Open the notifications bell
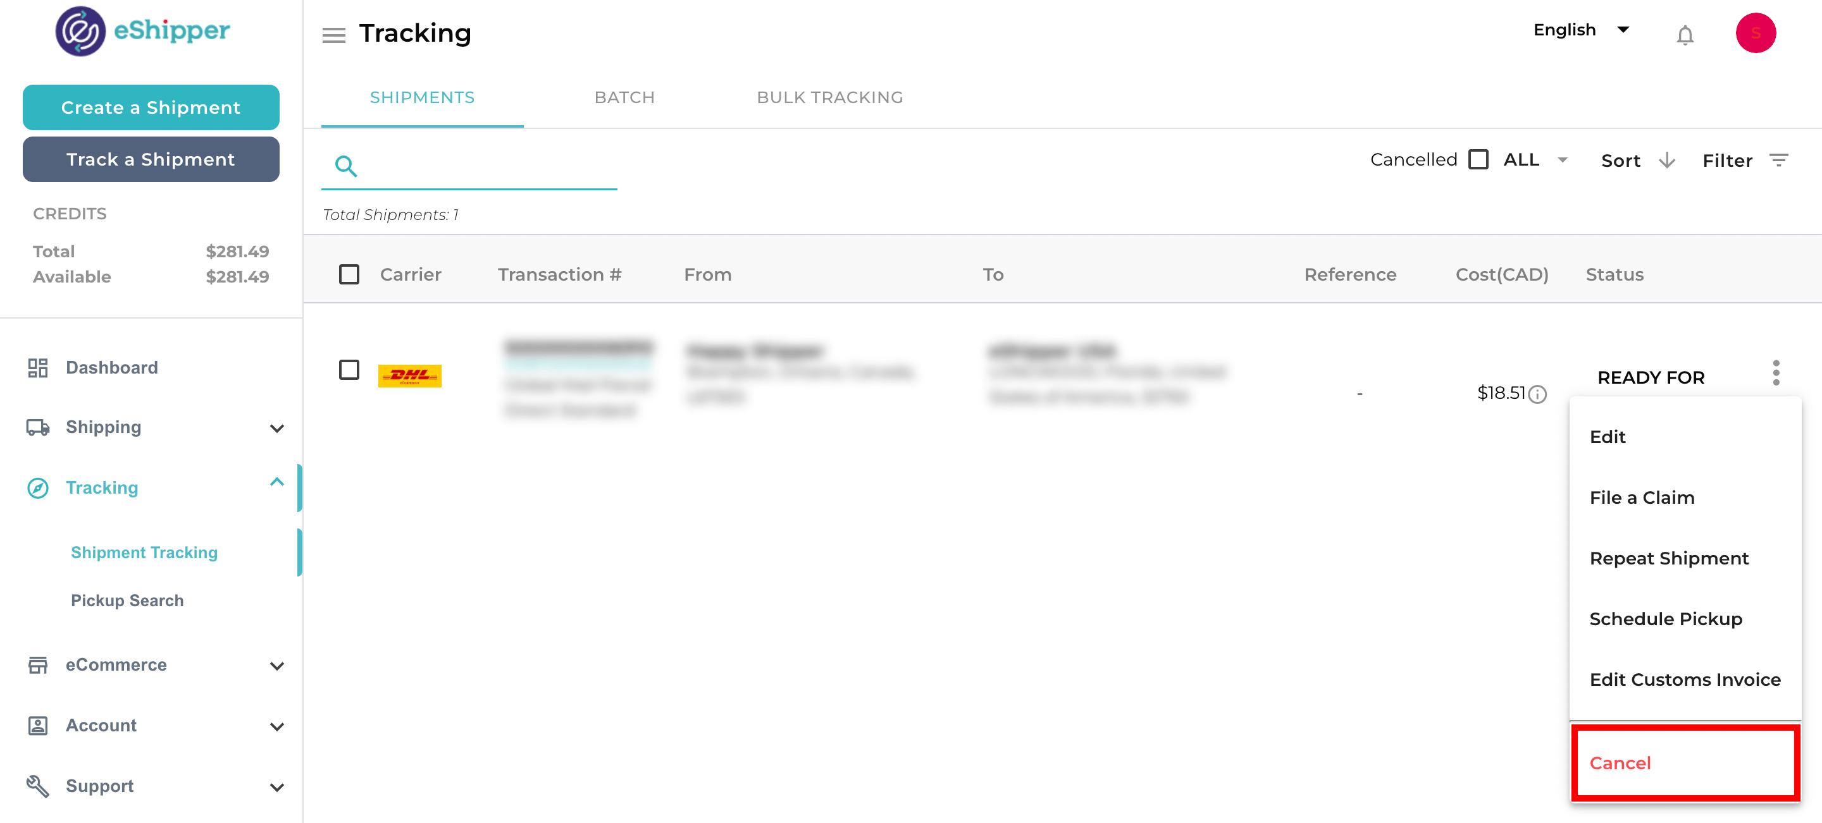Image resolution: width=1822 pixels, height=823 pixels. pos(1685,35)
